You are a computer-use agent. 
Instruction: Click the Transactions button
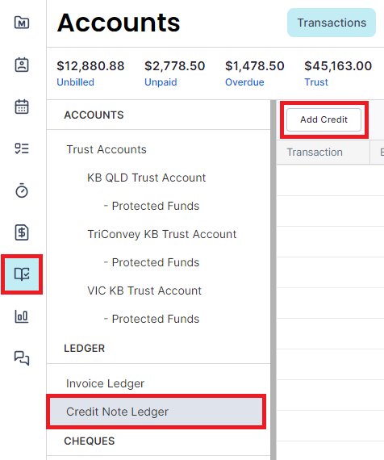tap(332, 23)
